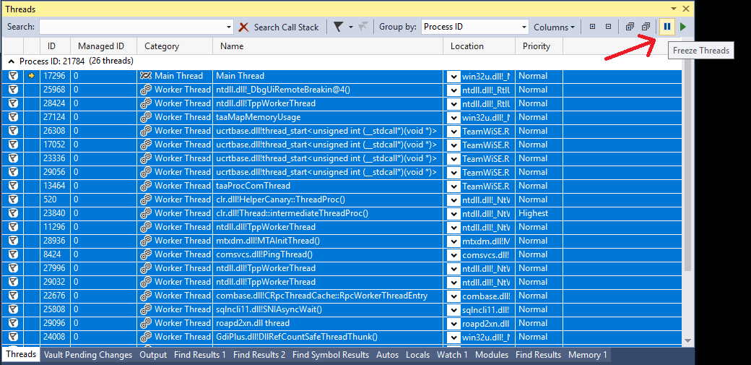This screenshot has width=751, height=365.
Task: Click the Expand Call Stacks icon
Action: 630,27
